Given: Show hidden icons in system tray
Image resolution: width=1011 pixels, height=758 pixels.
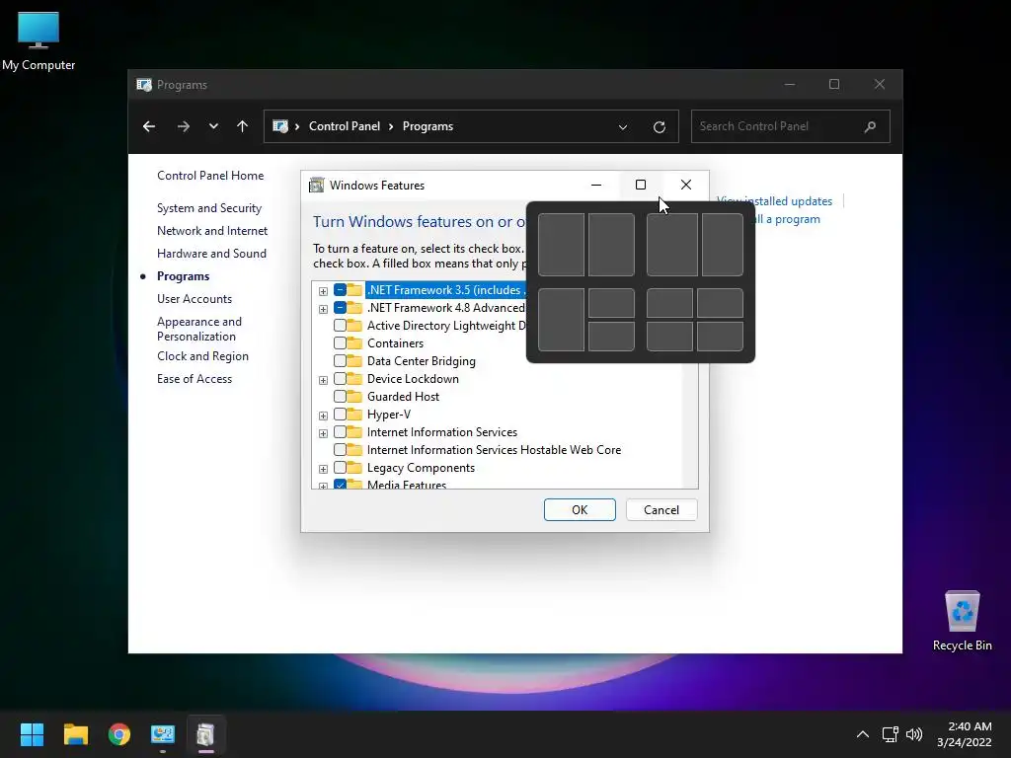Looking at the screenshot, I should point(863,734).
